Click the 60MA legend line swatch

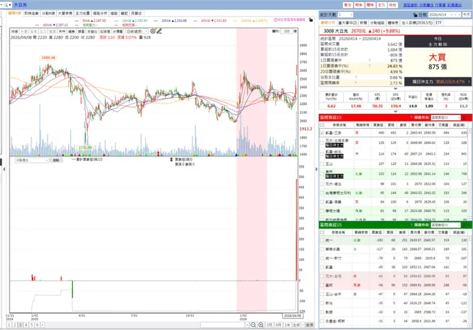[196, 21]
